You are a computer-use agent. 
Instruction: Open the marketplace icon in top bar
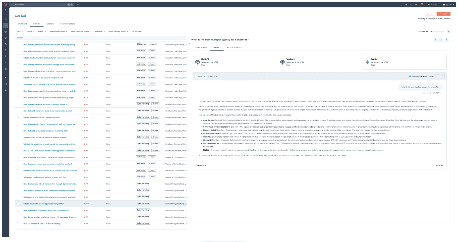coord(406,5)
